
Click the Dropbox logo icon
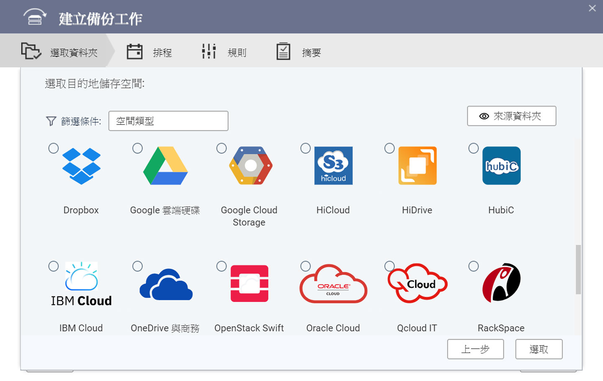81,166
